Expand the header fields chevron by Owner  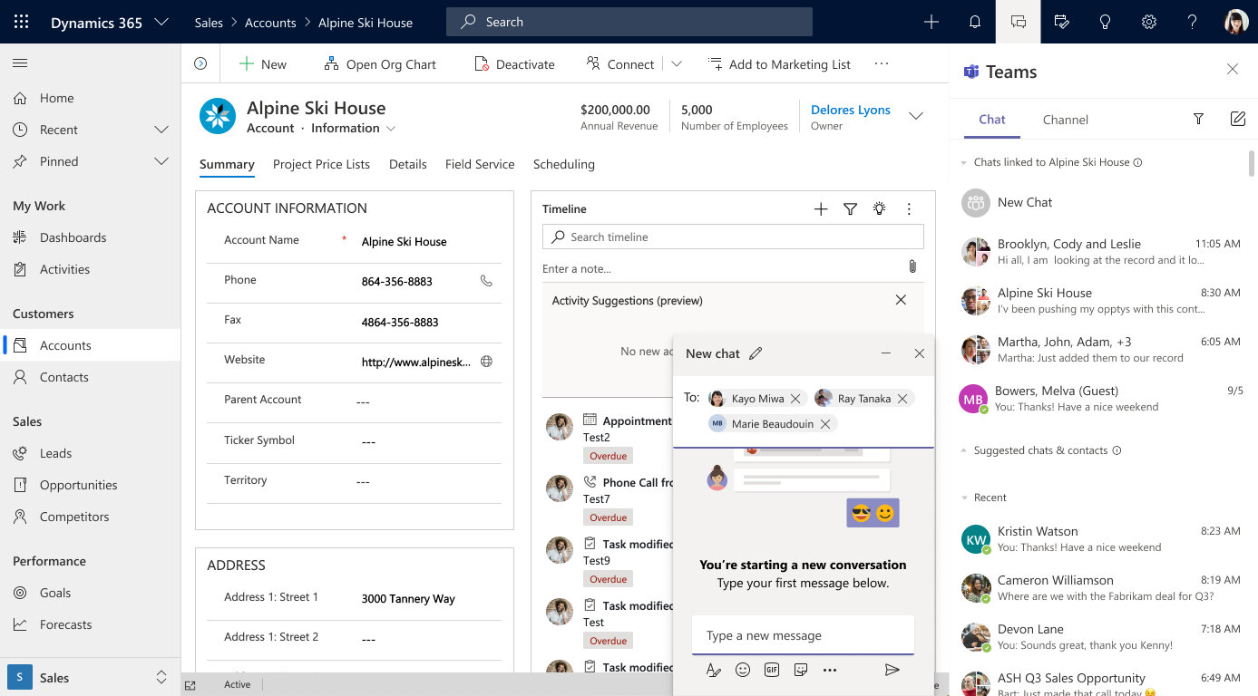916,116
